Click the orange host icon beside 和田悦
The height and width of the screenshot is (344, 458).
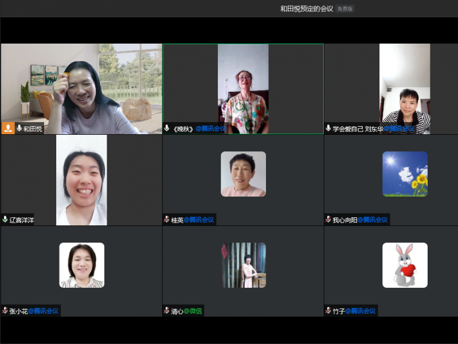[x=8, y=128]
